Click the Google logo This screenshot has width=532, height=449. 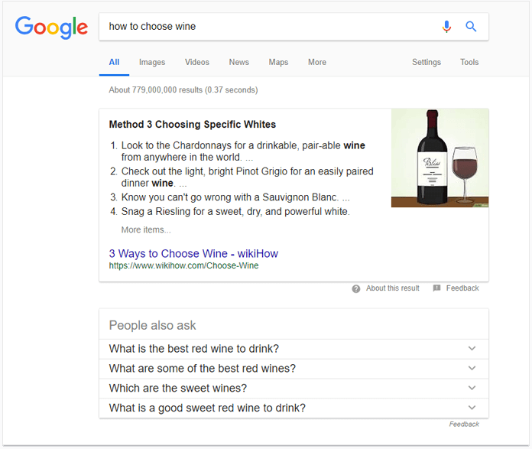[x=51, y=27]
